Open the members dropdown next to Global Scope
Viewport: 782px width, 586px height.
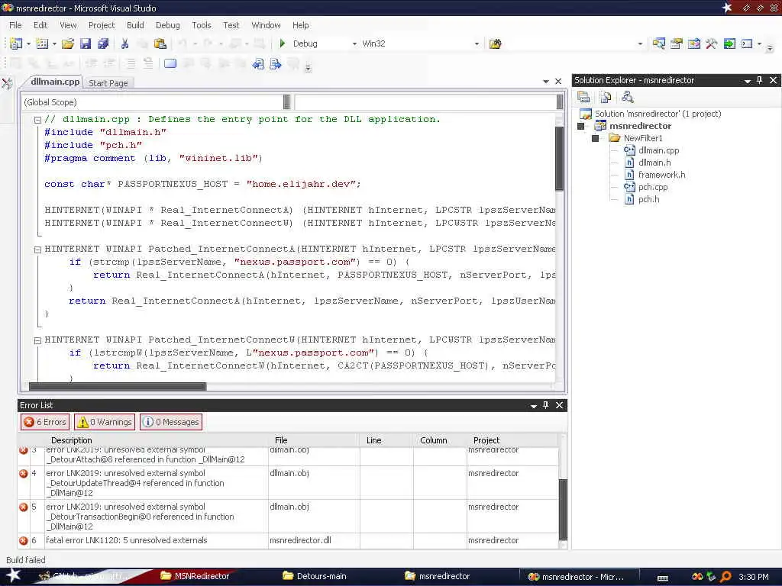click(560, 102)
